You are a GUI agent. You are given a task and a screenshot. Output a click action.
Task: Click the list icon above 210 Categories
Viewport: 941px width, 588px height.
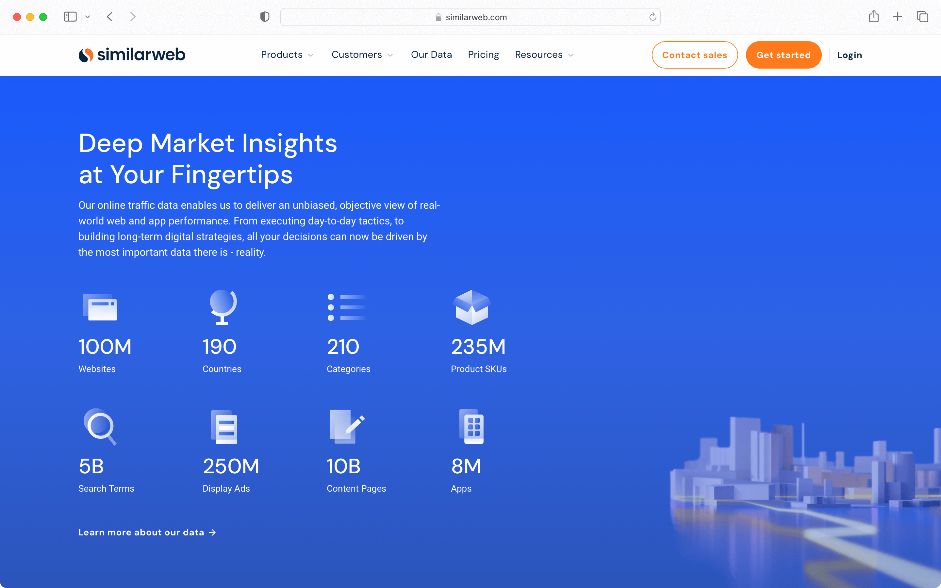(x=346, y=307)
